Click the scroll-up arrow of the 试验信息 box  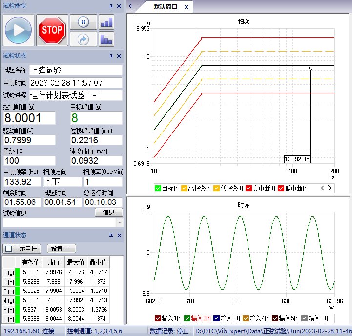(x=120, y=222)
